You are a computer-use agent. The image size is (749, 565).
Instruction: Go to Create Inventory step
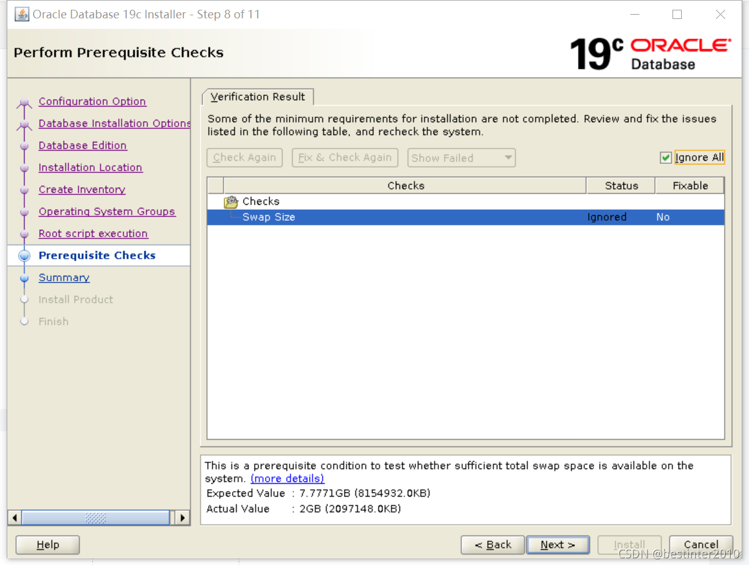coord(82,190)
